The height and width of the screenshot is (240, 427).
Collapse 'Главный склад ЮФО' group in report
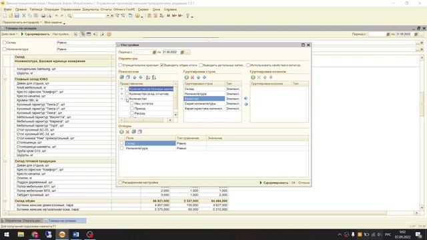(x=5, y=79)
